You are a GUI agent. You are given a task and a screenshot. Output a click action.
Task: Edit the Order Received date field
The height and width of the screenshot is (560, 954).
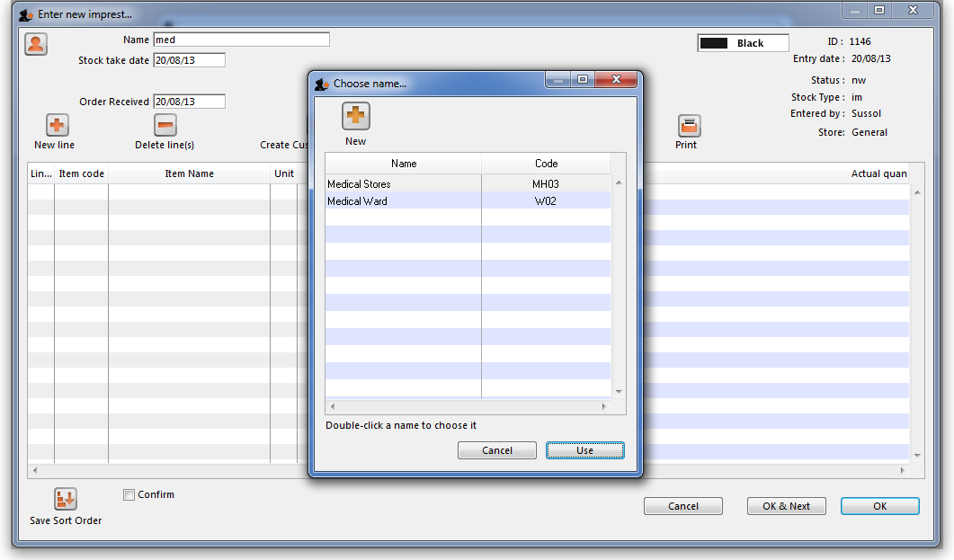[189, 102]
